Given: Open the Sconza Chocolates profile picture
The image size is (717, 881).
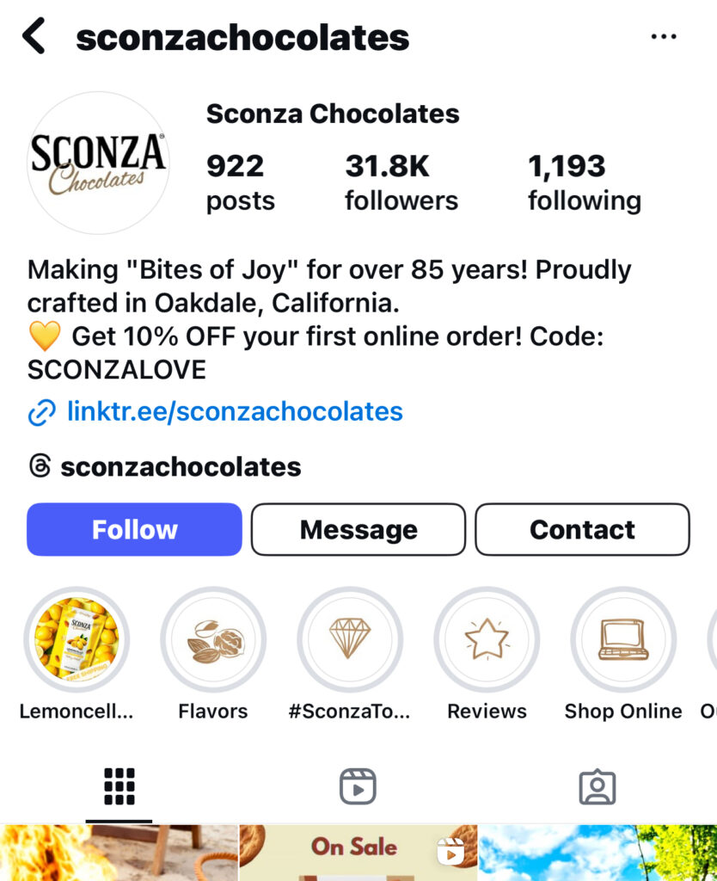Looking at the screenshot, I should (98, 163).
